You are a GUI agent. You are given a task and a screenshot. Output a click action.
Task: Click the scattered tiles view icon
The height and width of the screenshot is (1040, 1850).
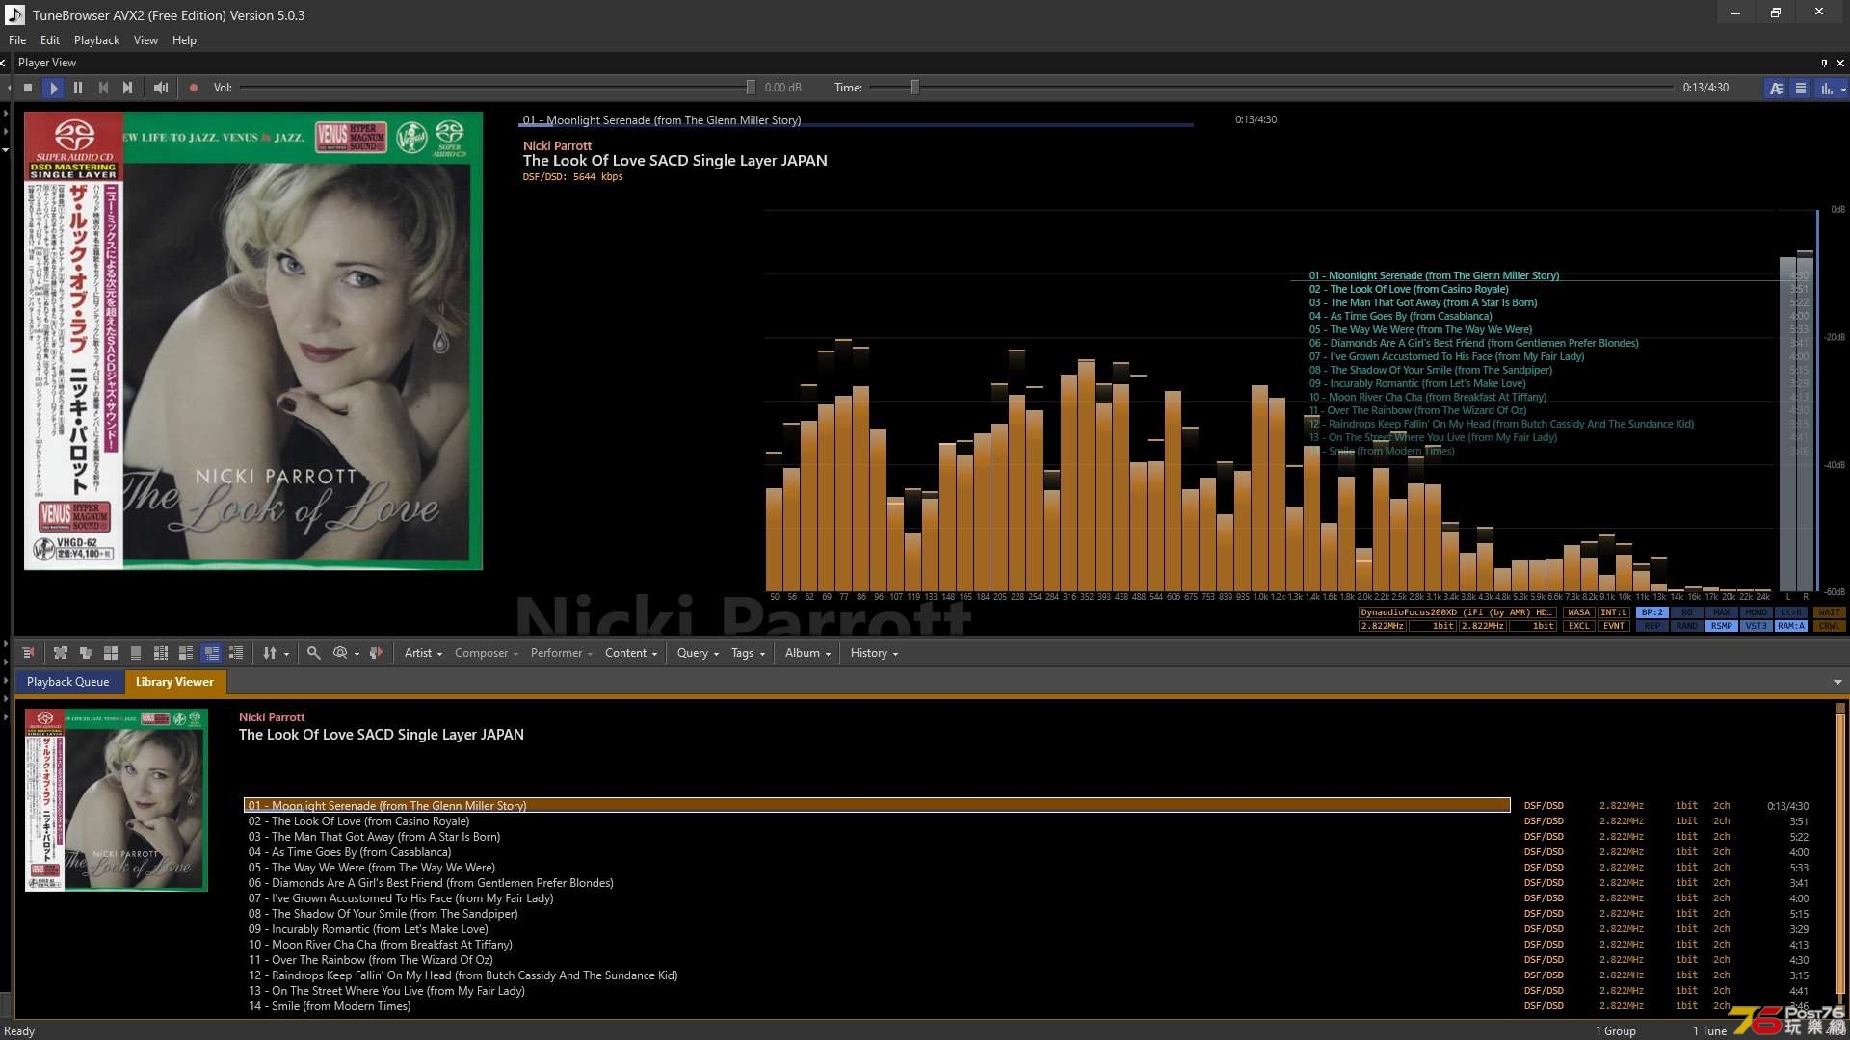60,653
